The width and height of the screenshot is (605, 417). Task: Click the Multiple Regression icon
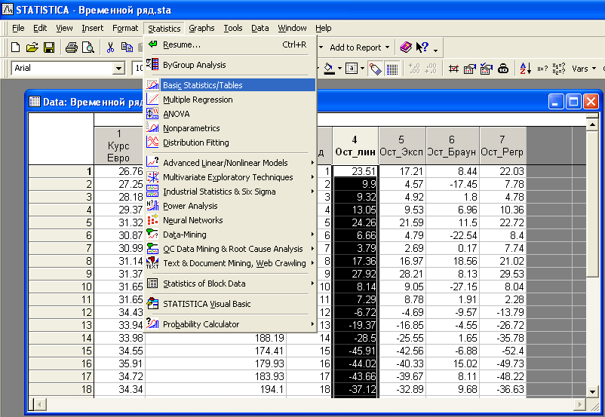point(152,99)
